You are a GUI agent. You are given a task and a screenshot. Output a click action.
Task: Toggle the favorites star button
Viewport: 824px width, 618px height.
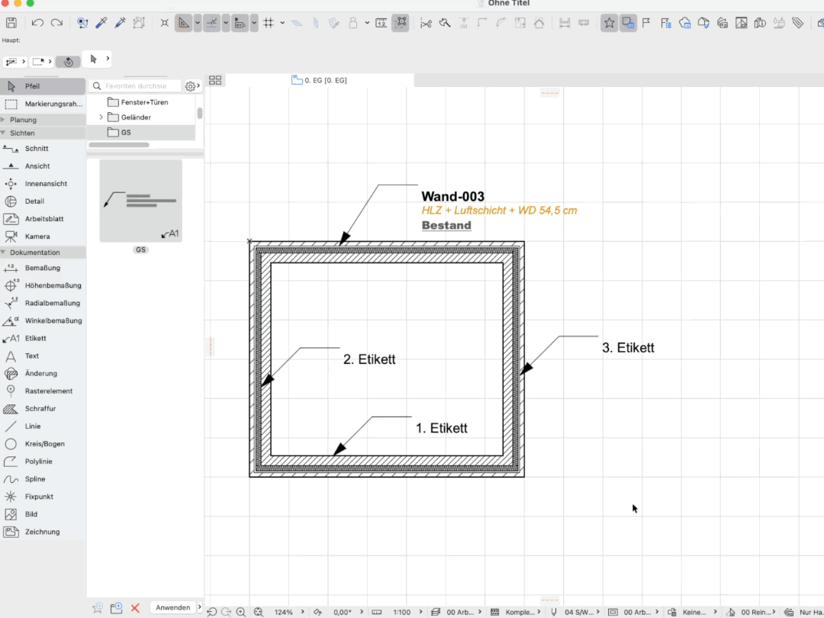coord(609,23)
